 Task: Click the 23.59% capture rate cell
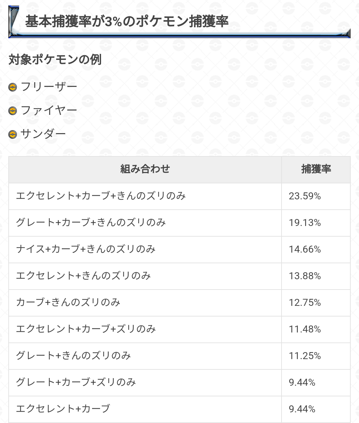pyautogui.click(x=305, y=196)
